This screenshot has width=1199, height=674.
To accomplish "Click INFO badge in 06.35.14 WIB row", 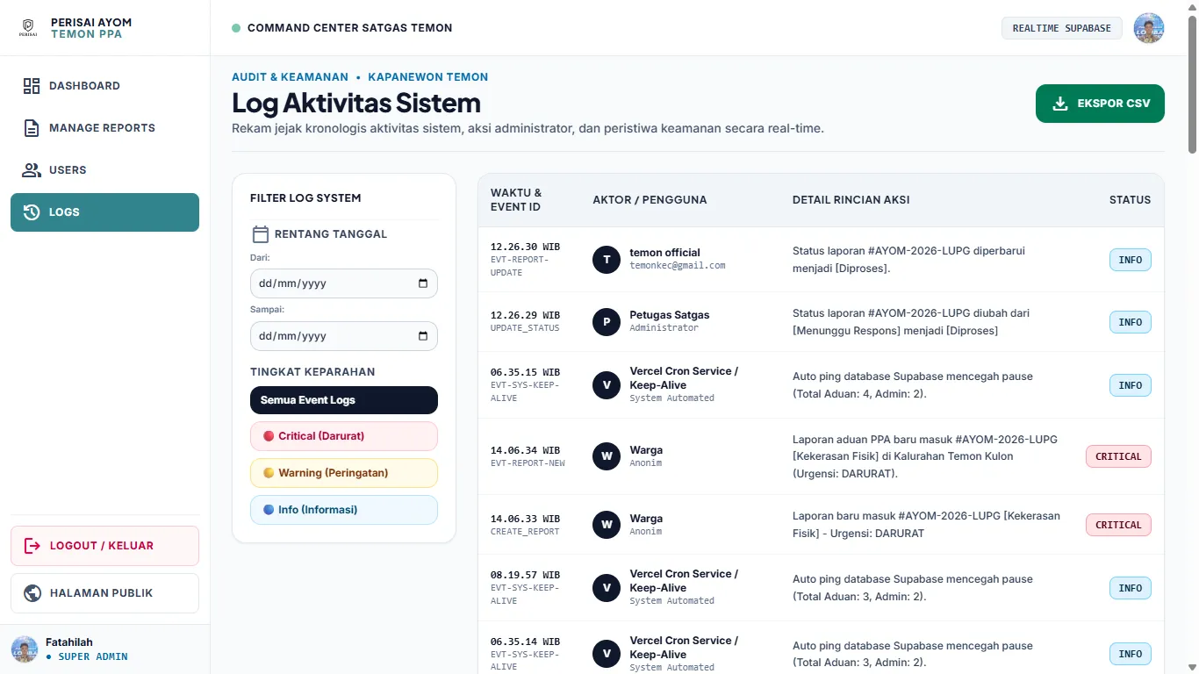I will pyautogui.click(x=1131, y=654).
